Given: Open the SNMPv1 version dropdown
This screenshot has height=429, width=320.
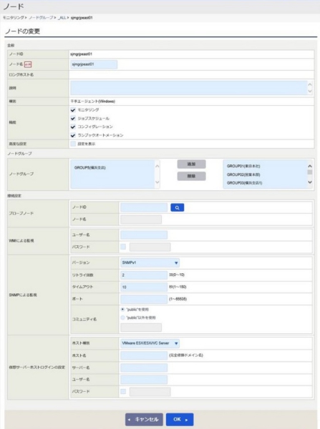Looking at the screenshot, I should point(150,262).
